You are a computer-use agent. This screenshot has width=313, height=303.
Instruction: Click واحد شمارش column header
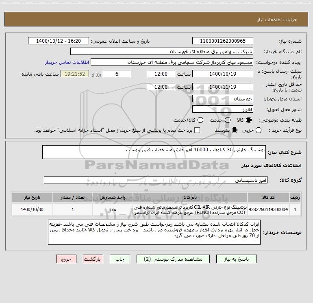pyautogui.click(x=113, y=197)
